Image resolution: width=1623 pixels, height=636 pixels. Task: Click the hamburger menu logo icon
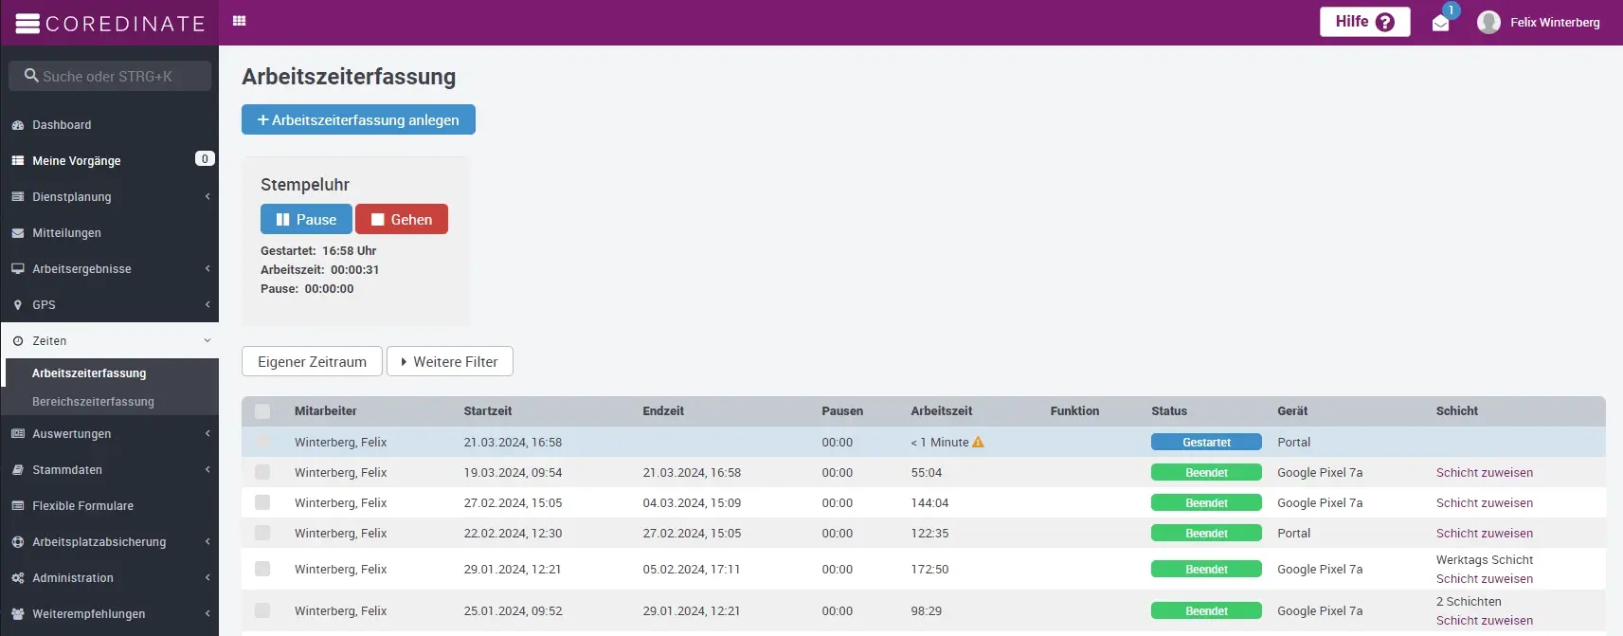27,24
